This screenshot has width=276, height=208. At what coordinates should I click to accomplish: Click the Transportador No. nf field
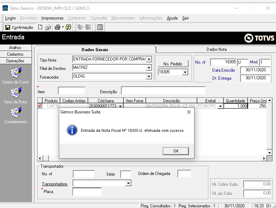coord(84,174)
